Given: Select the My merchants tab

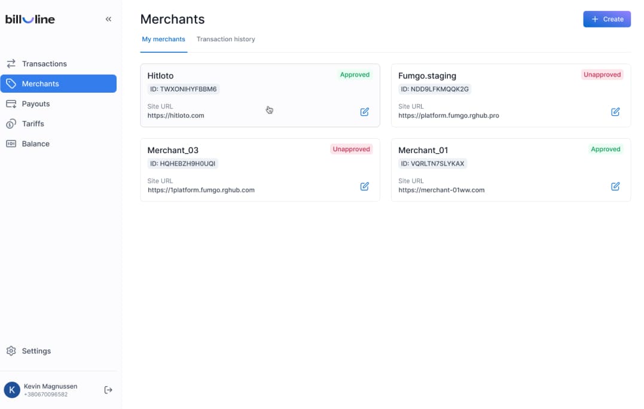Looking at the screenshot, I should click(163, 39).
